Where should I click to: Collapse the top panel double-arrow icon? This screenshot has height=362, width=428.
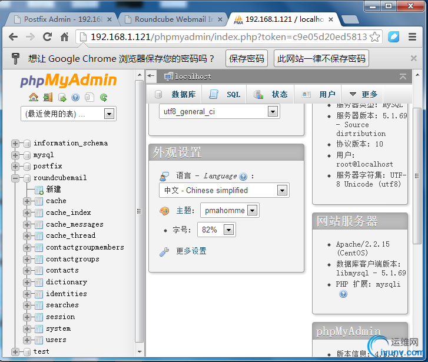click(x=403, y=77)
